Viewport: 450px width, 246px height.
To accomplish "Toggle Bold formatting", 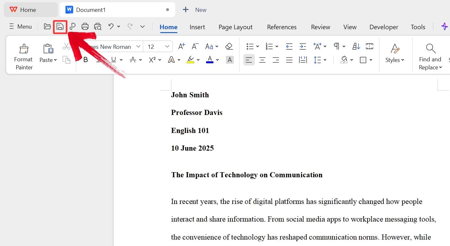I will pos(86,60).
